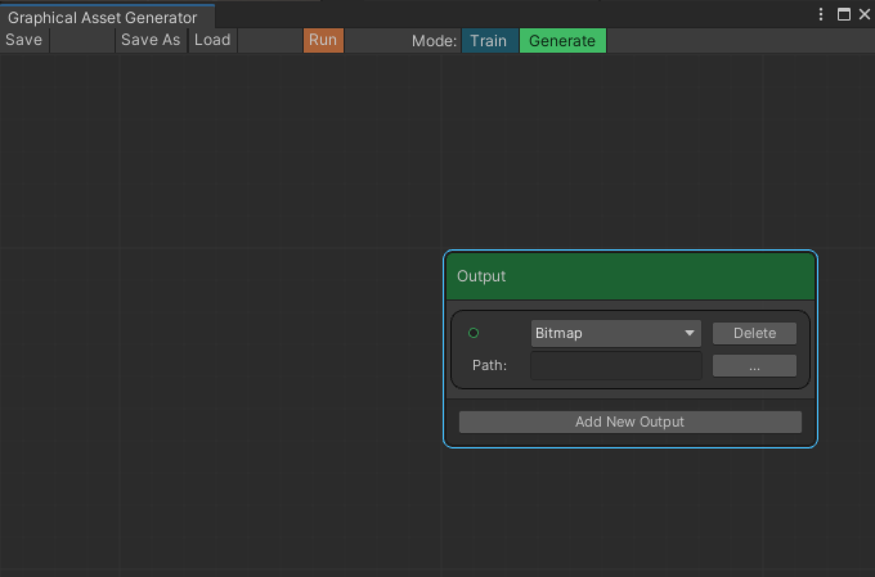The width and height of the screenshot is (875, 577).
Task: Click Save As in the toolbar
Action: [151, 40]
